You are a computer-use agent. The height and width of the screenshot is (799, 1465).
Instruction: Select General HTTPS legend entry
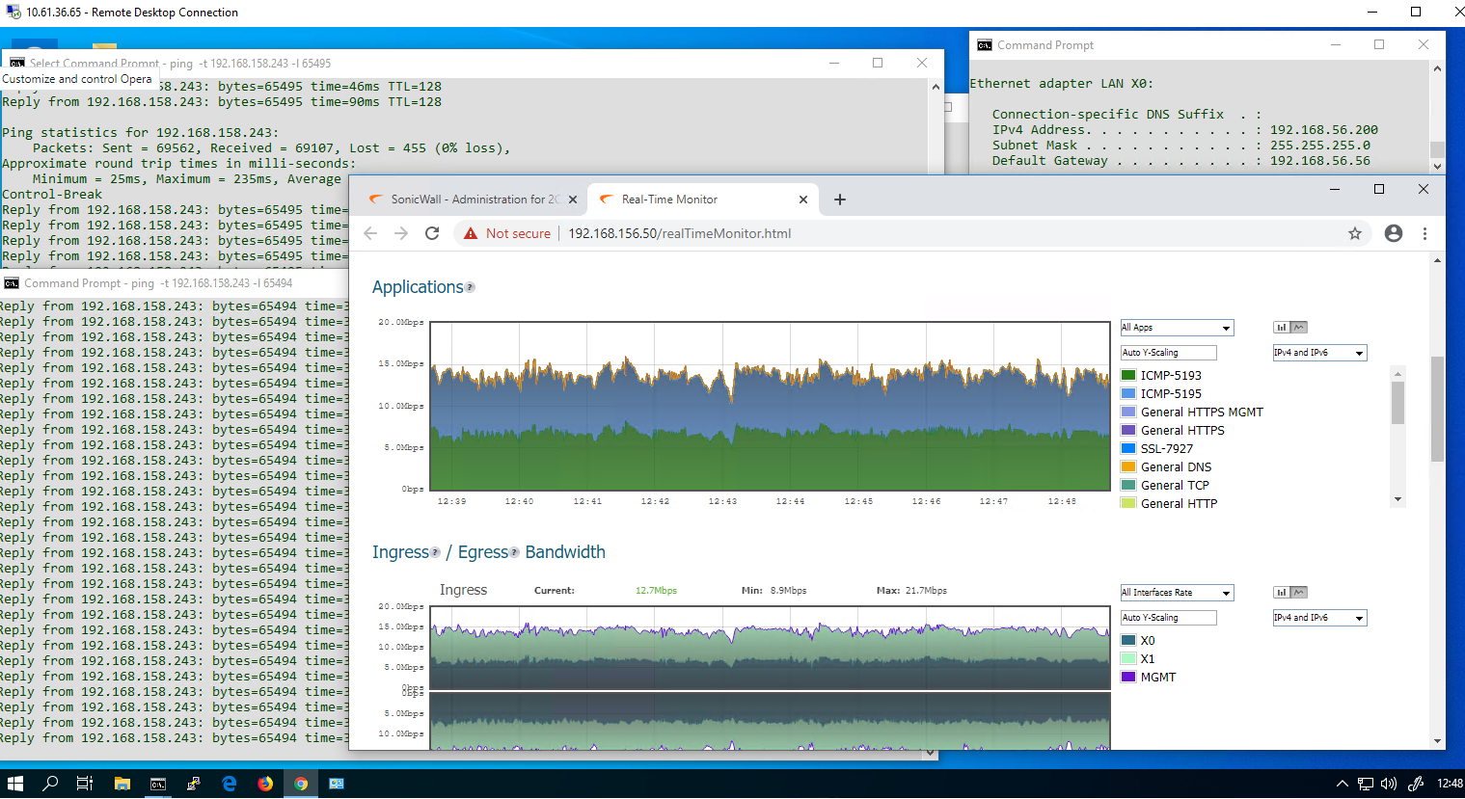click(x=1182, y=430)
